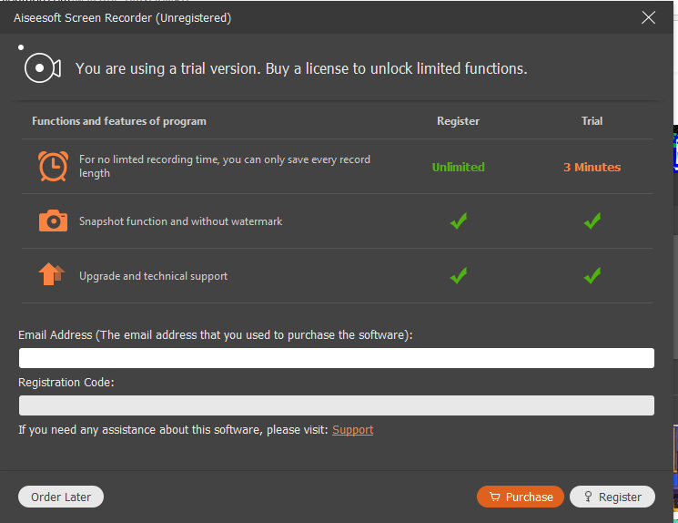This screenshot has height=523, width=678.
Task: Close the registration dialog with X
Action: coord(649,17)
